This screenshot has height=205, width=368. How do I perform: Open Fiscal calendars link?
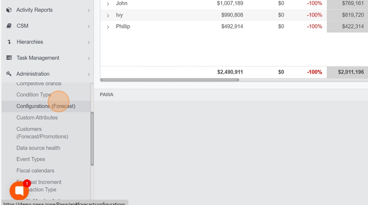35,171
